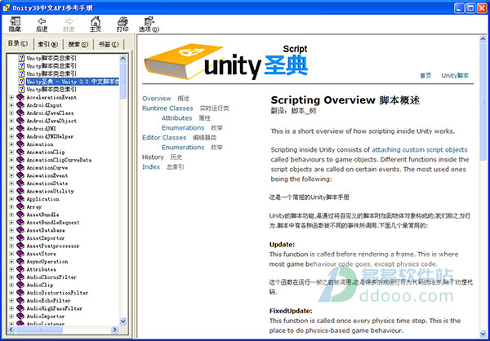Click the content pane vertical scrollbar thumb
The width and height of the screenshot is (490, 341).
483,101
